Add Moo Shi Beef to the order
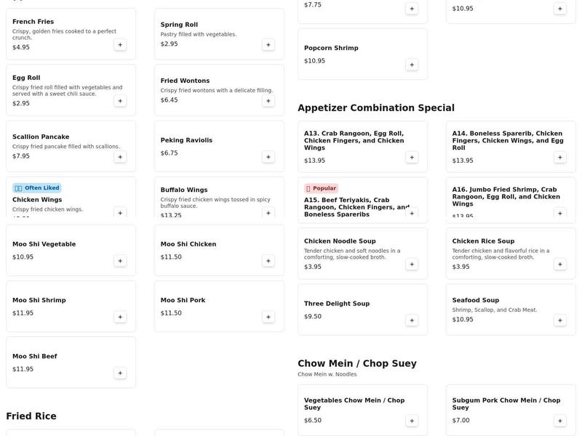The image size is (582, 436). click(x=120, y=373)
